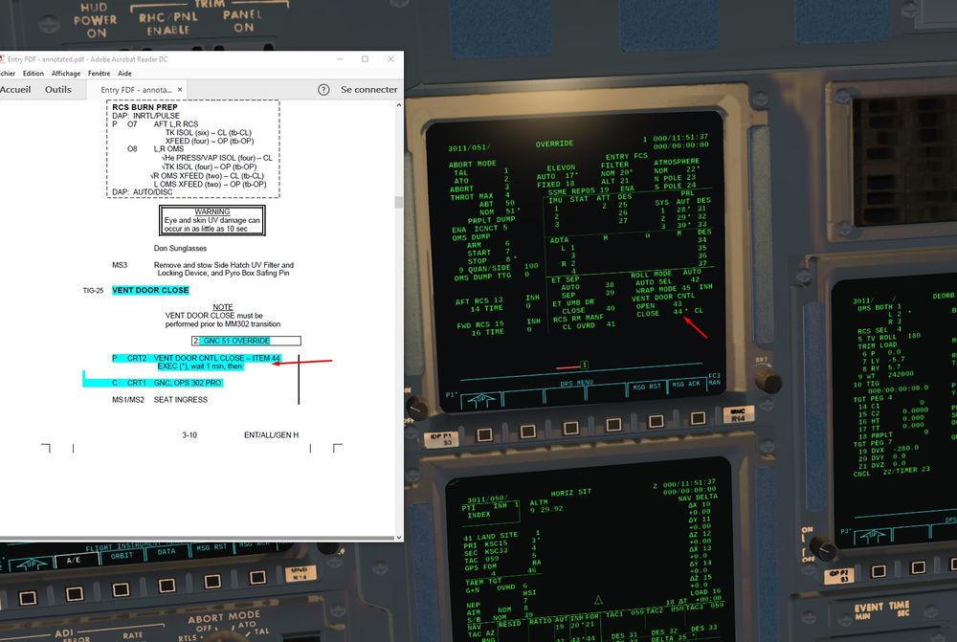957x642 pixels.
Task: Click the ENTRY FCS heading on display
Action: (x=626, y=156)
